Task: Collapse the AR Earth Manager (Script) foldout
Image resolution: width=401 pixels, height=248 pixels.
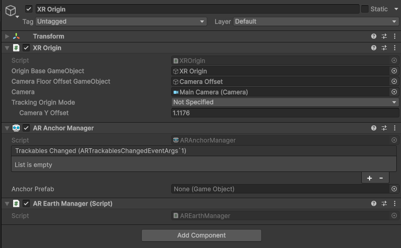Action: 7,203
